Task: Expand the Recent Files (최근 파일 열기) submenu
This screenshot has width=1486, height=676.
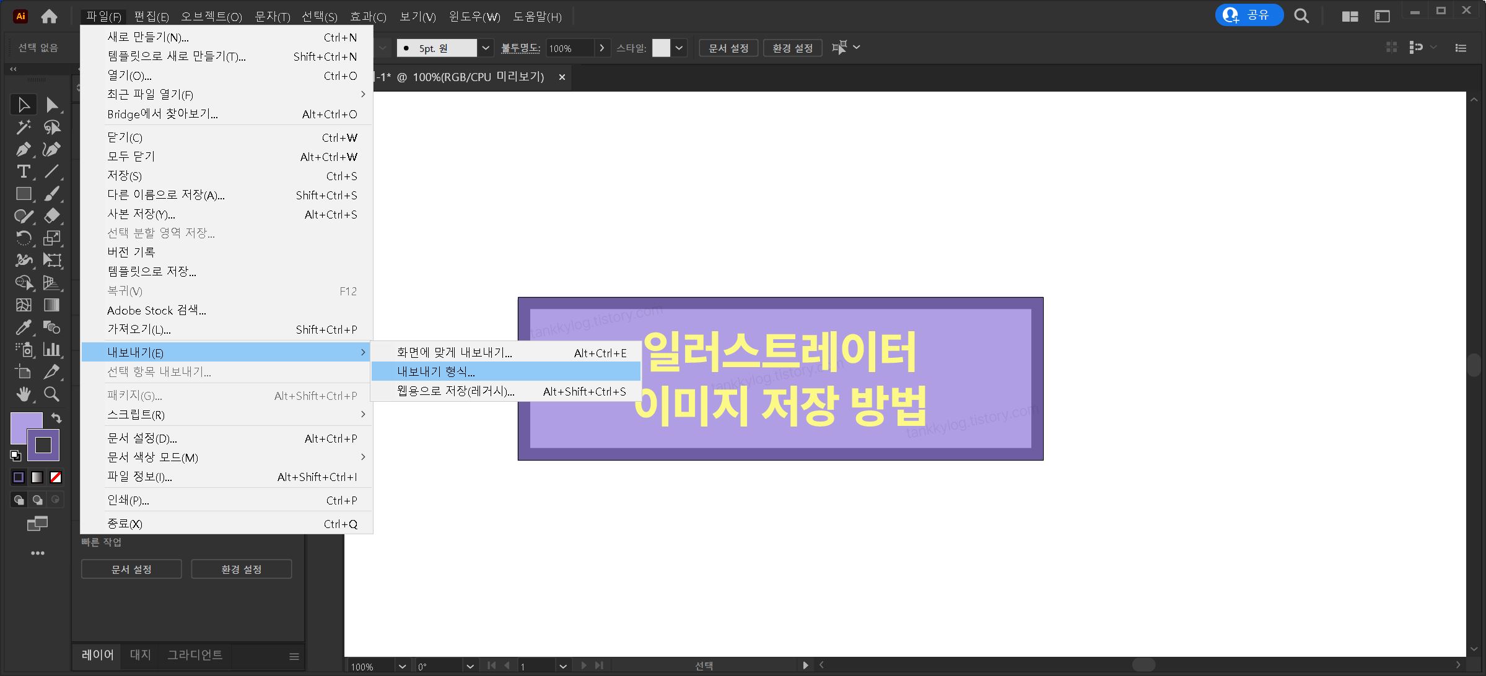Action: click(227, 95)
